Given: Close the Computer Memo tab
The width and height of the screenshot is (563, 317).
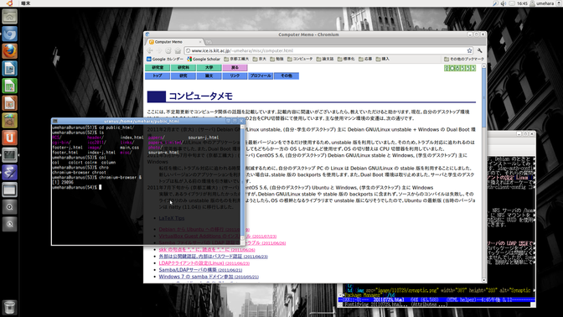Looking at the screenshot, I should [200, 42].
